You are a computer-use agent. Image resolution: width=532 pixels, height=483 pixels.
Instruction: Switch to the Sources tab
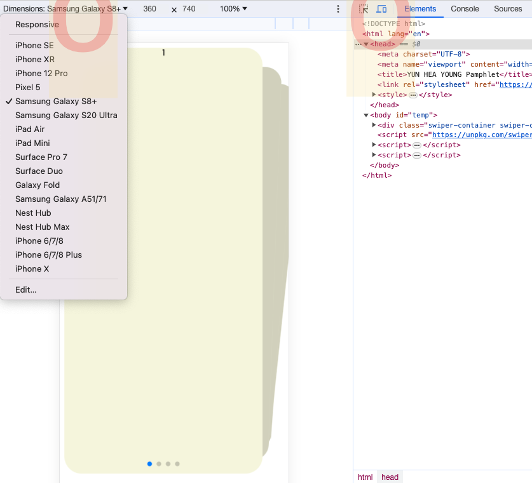pos(508,9)
